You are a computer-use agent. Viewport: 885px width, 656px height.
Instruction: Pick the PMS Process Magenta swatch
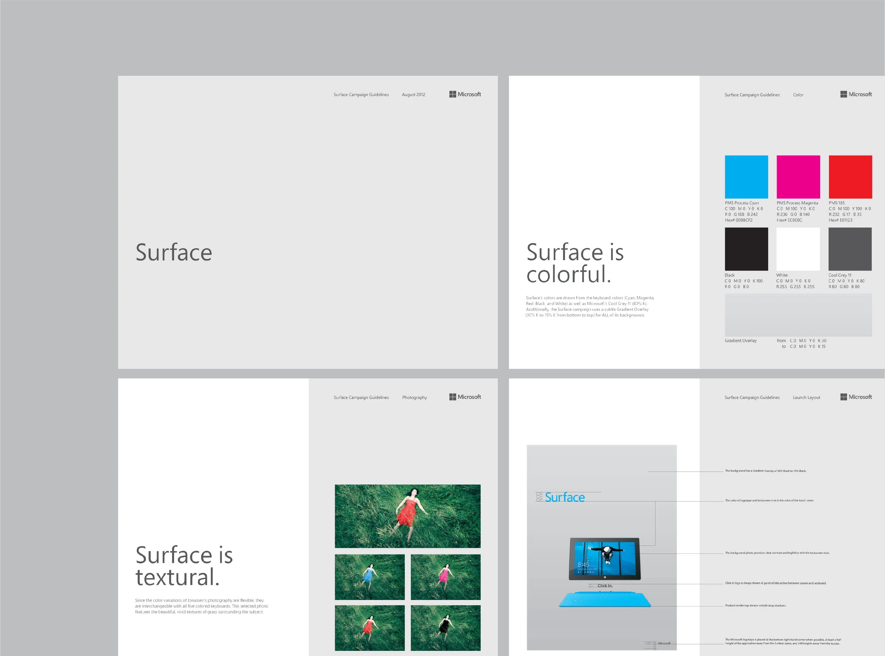798,177
